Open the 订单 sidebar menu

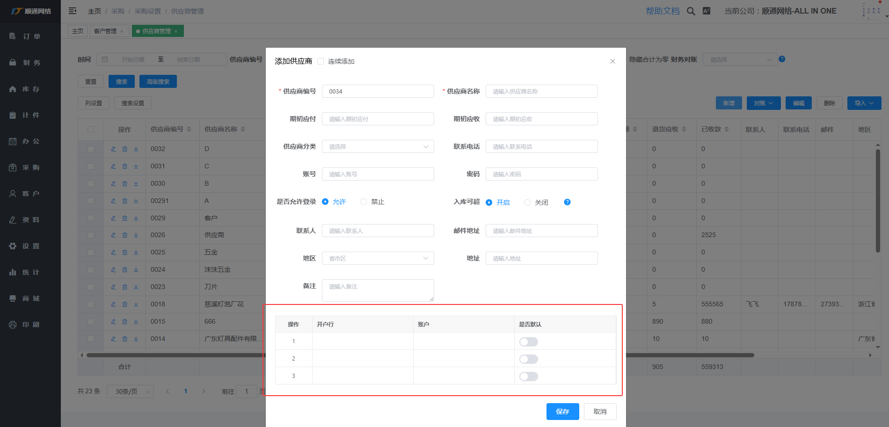tap(30, 36)
